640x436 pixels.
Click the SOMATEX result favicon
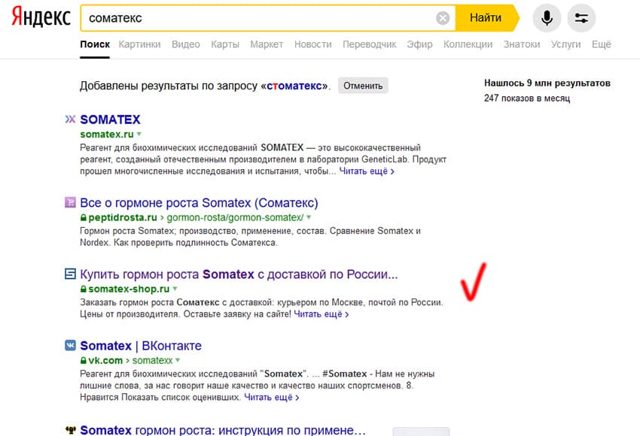pyautogui.click(x=70, y=119)
